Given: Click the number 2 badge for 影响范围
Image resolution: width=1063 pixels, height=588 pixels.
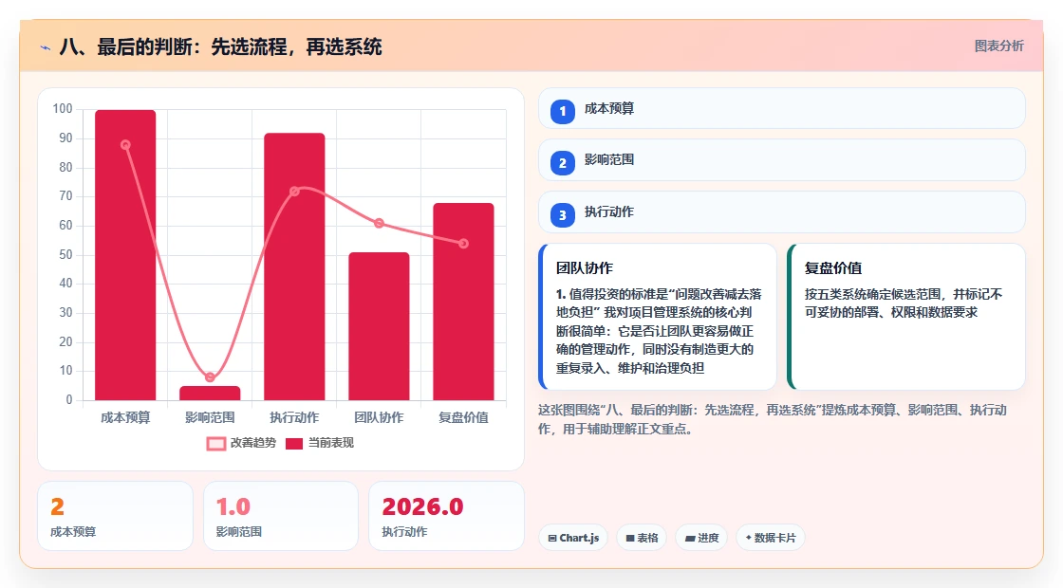Looking at the screenshot, I should click(x=563, y=162).
